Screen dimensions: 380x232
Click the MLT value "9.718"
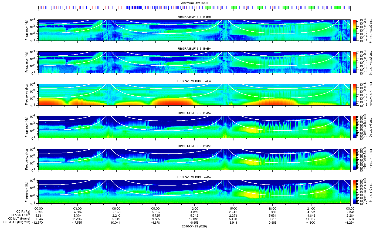point(272,219)
